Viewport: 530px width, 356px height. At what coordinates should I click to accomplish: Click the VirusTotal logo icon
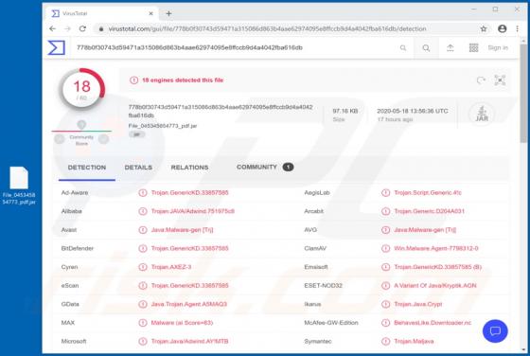click(56, 47)
